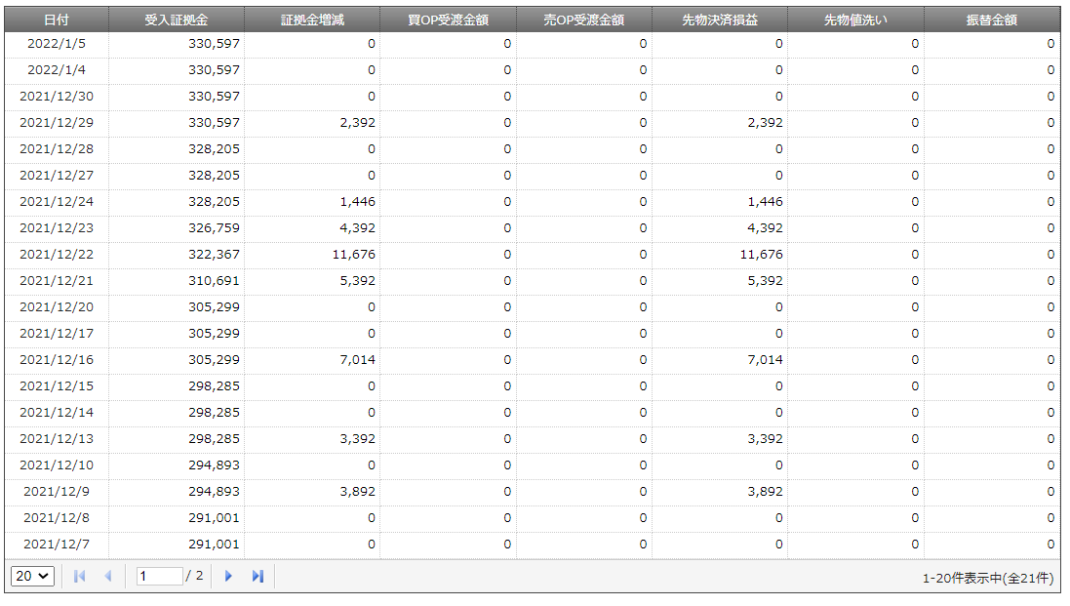
Task: Open the rows-per-page dropdown showing 20
Action: click(x=32, y=576)
